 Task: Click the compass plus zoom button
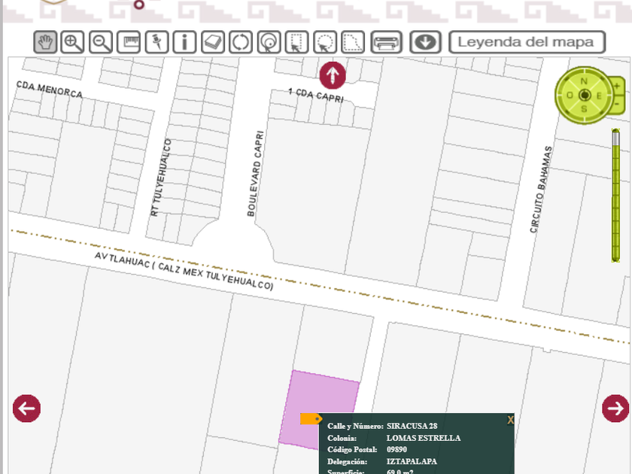coord(617,87)
